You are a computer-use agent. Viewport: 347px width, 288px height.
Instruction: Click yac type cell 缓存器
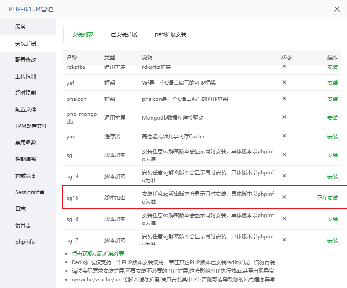(112, 137)
